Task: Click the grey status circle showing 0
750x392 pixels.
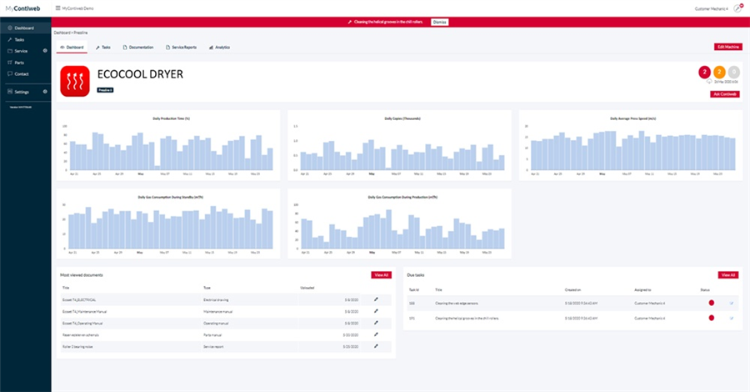Action: 733,73
